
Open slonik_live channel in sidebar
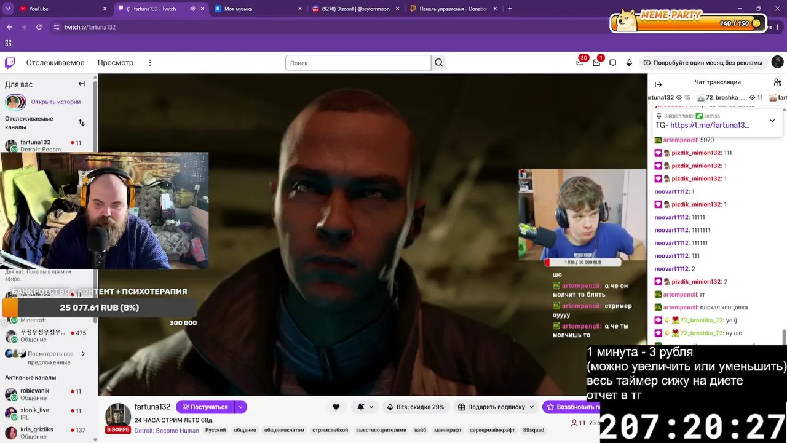[x=47, y=413]
